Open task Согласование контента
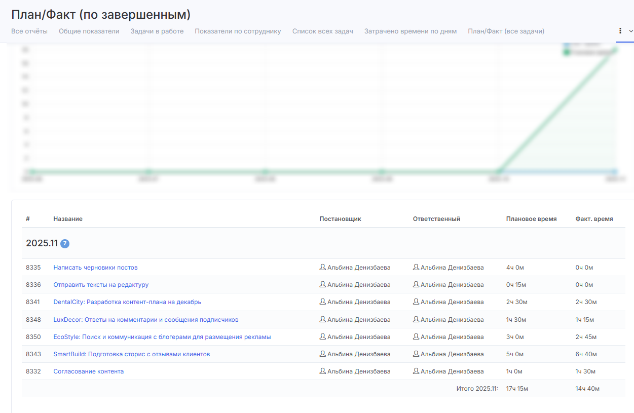The height and width of the screenshot is (413, 634). 88,371
